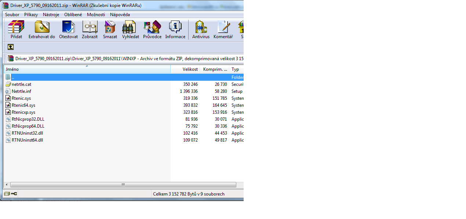Click the archive path address field
466x219 pixels.
125,58
